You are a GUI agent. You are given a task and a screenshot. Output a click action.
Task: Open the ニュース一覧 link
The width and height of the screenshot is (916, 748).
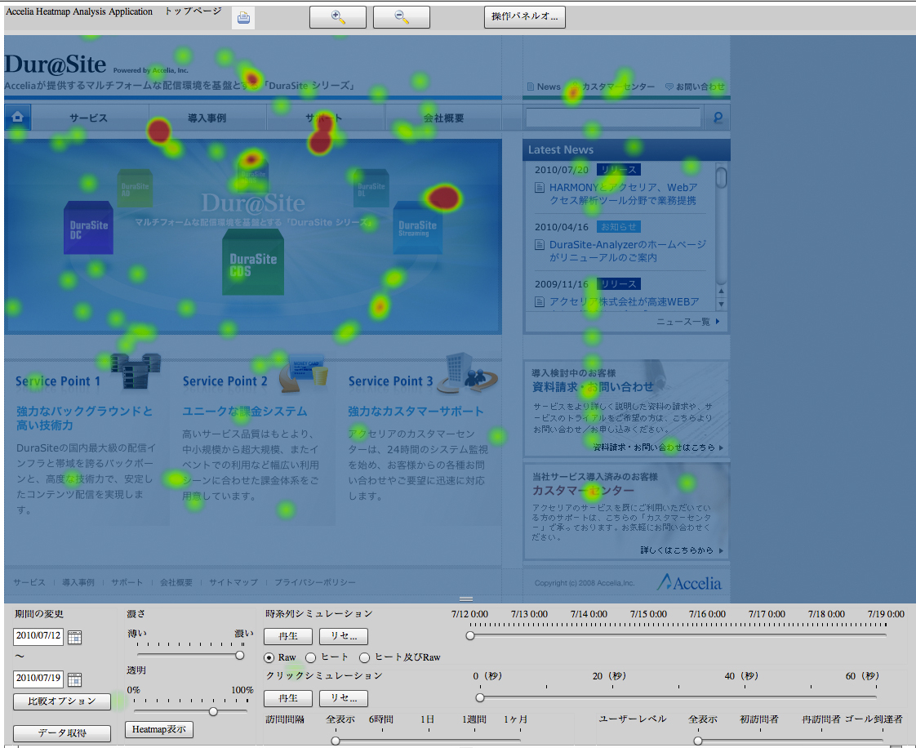(x=687, y=322)
